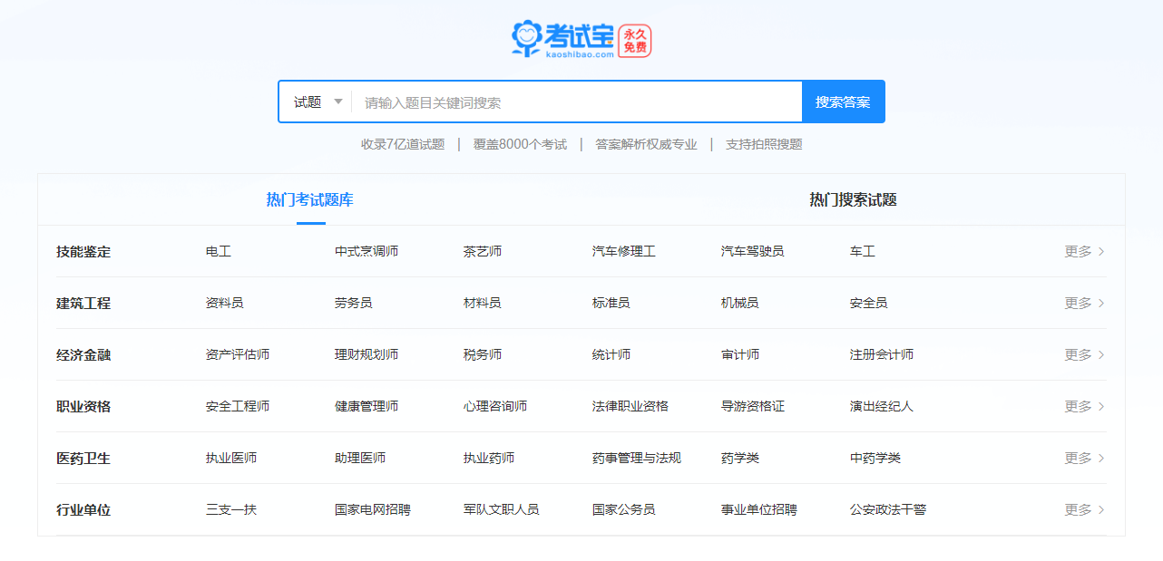This screenshot has height=561, width=1163.
Task: Open the 汽车驾驶员 link
Action: click(x=753, y=251)
